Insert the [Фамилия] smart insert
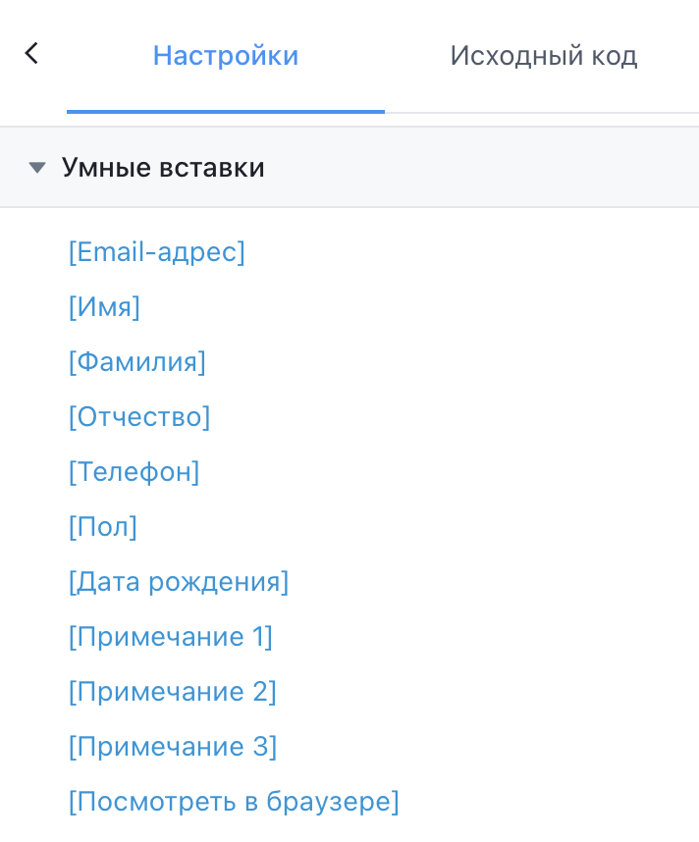The width and height of the screenshot is (699, 842). [x=136, y=362]
